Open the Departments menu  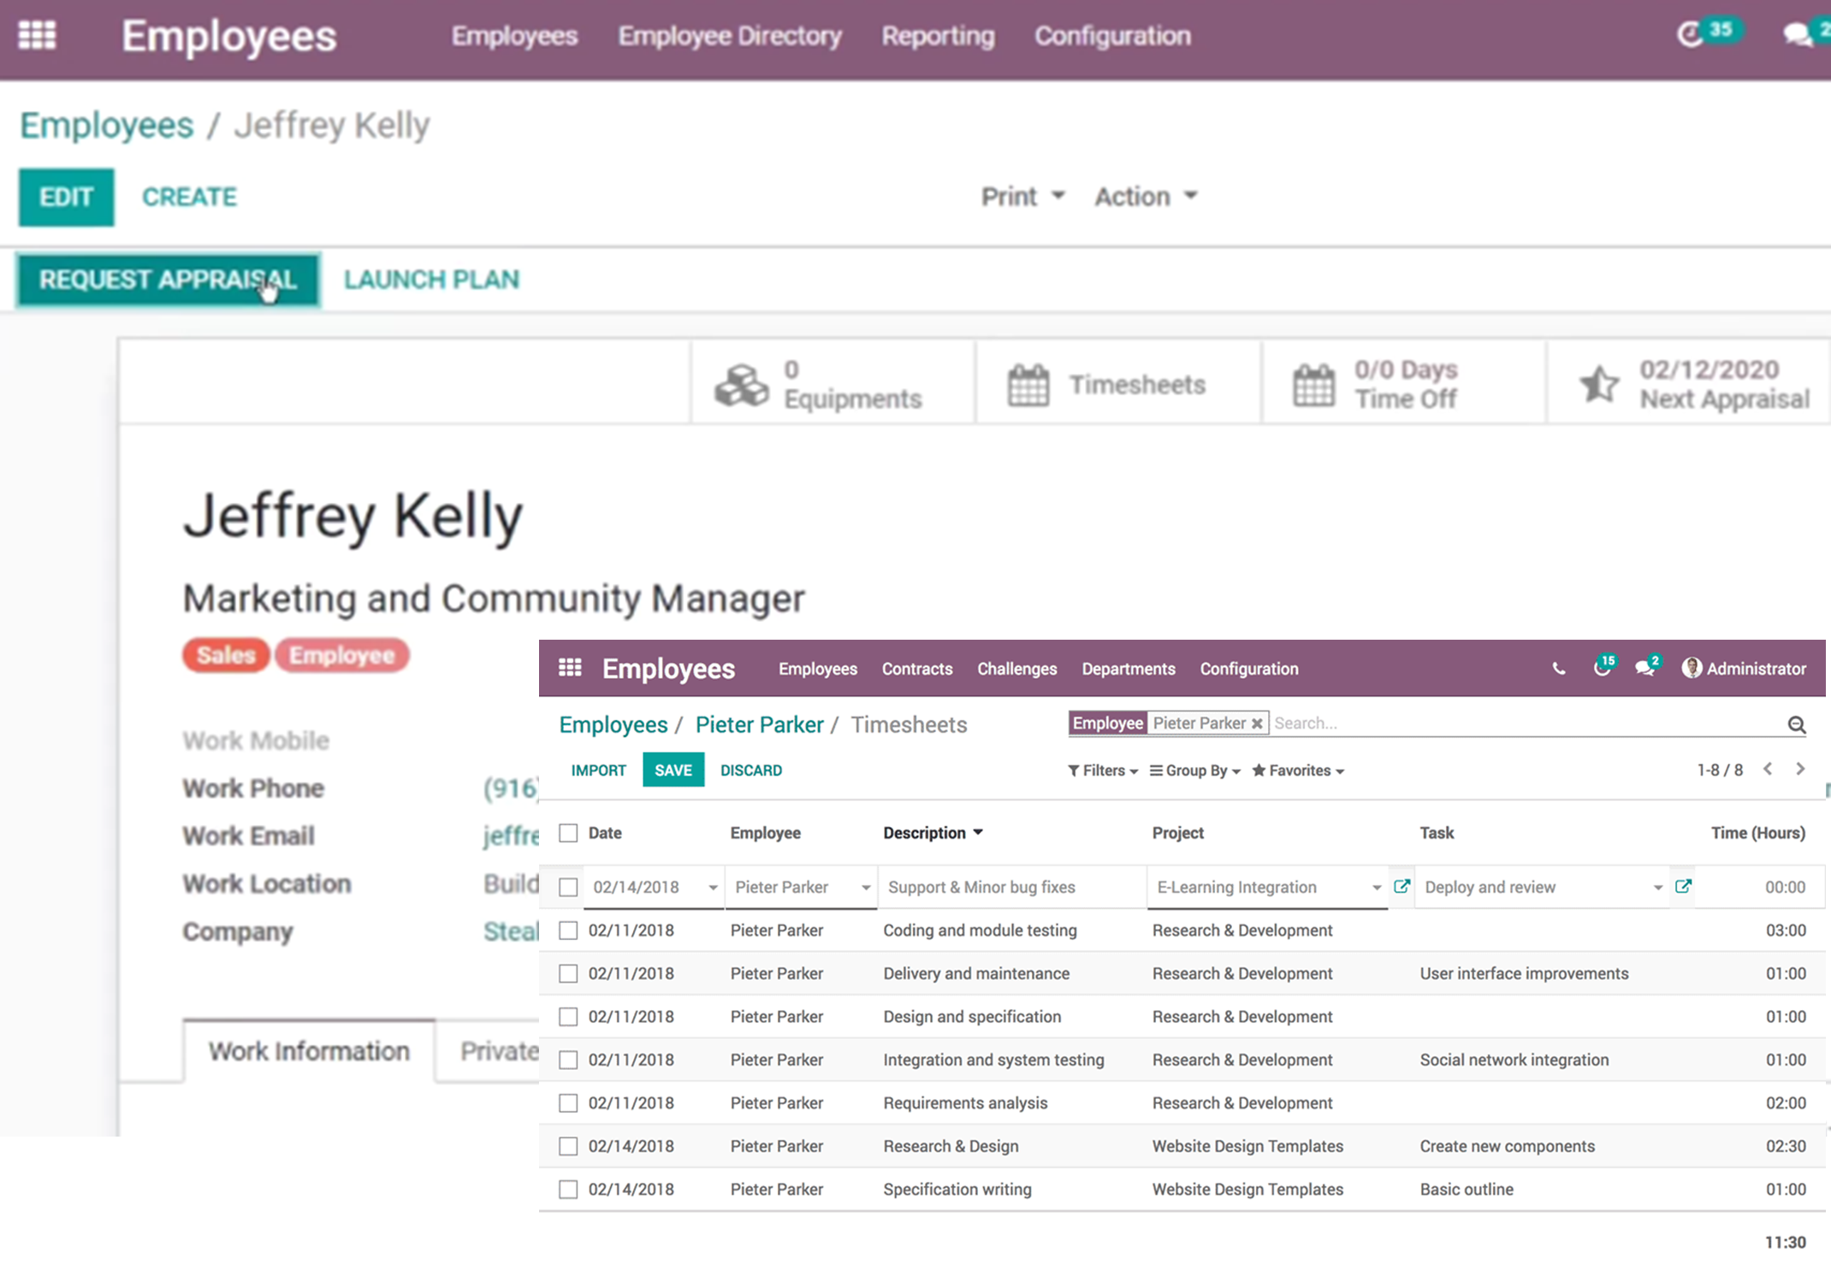tap(1128, 669)
